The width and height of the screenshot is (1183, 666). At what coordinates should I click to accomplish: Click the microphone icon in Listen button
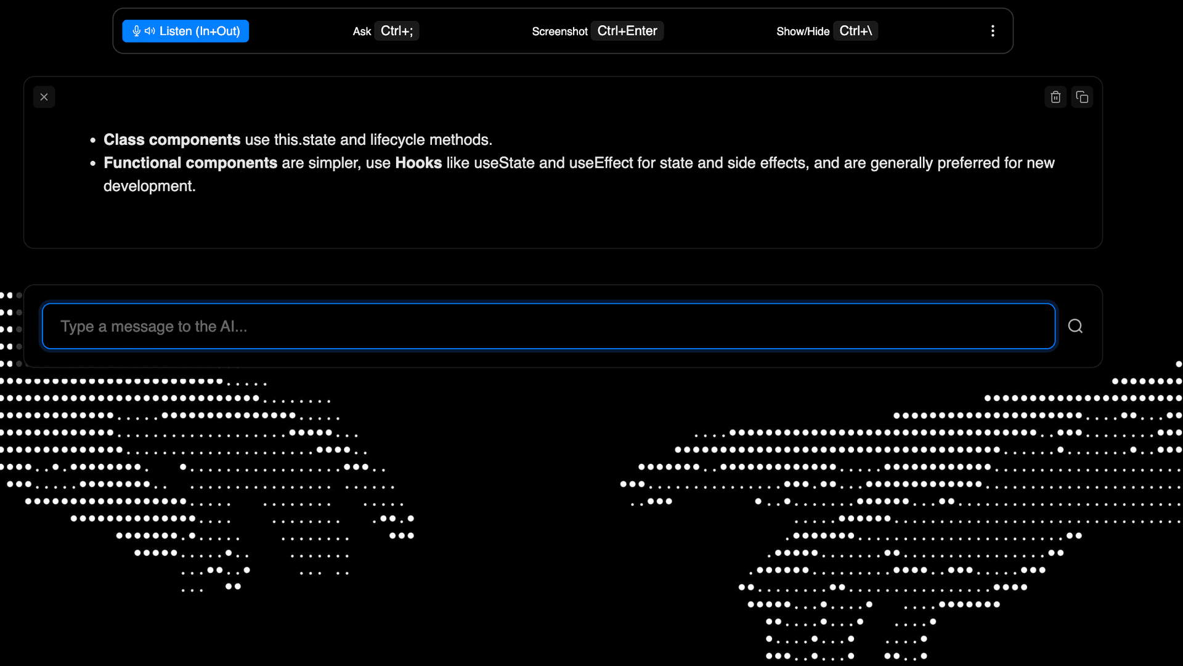click(137, 31)
